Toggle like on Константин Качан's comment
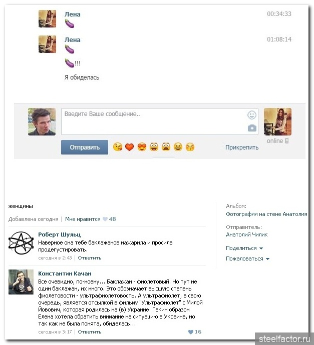Image resolution: width=314 pixels, height=345 pixels. (195, 331)
